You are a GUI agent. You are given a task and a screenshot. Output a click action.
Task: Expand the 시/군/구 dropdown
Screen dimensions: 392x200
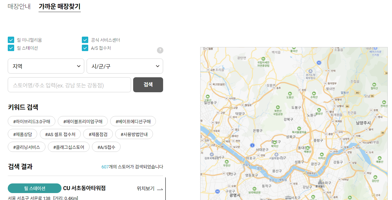(x=125, y=66)
